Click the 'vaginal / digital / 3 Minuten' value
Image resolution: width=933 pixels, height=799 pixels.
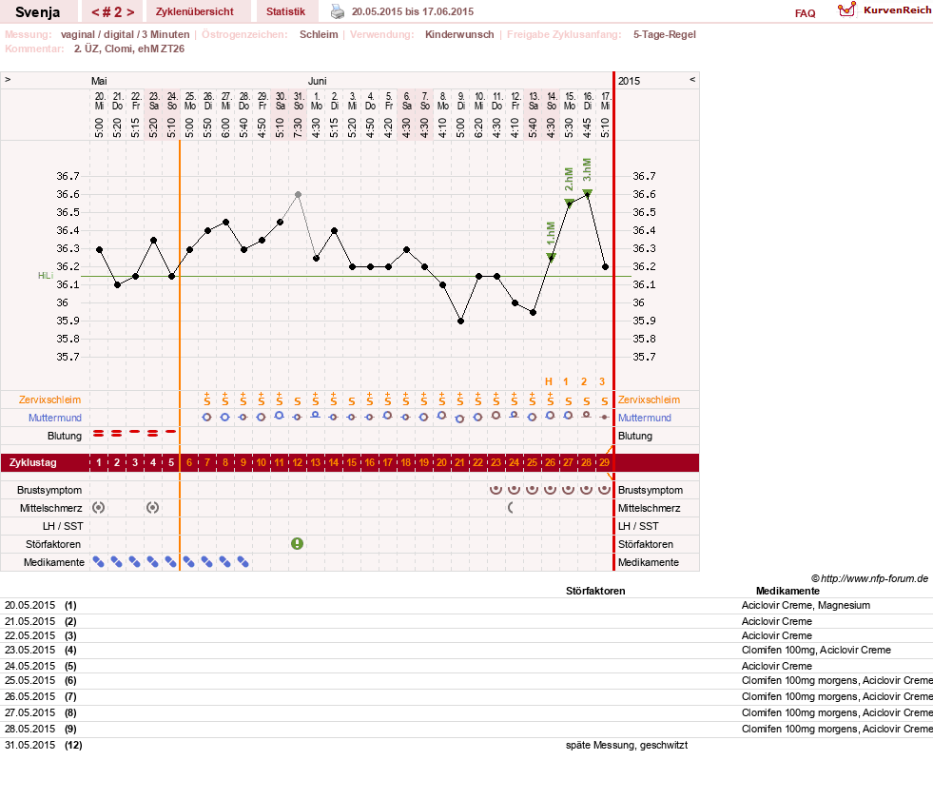(125, 34)
